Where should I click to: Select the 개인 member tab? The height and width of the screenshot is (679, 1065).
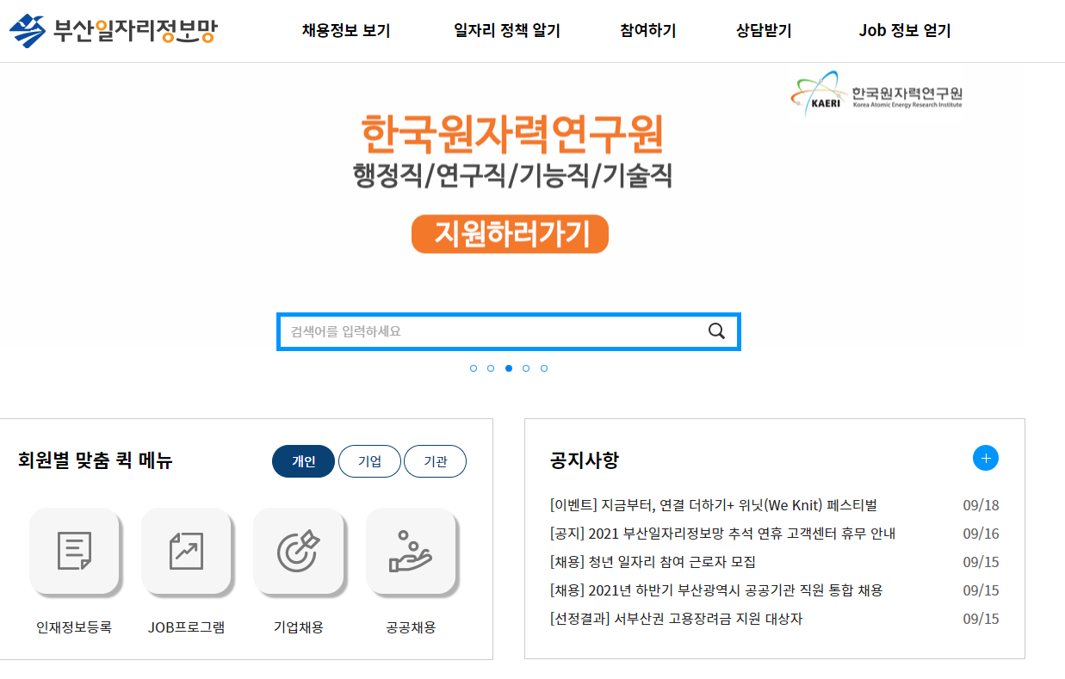pyautogui.click(x=303, y=461)
